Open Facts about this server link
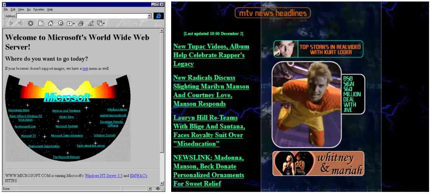 [91, 146]
